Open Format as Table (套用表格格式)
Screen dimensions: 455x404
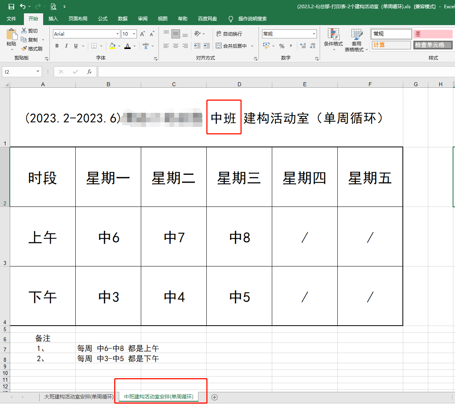(356, 40)
